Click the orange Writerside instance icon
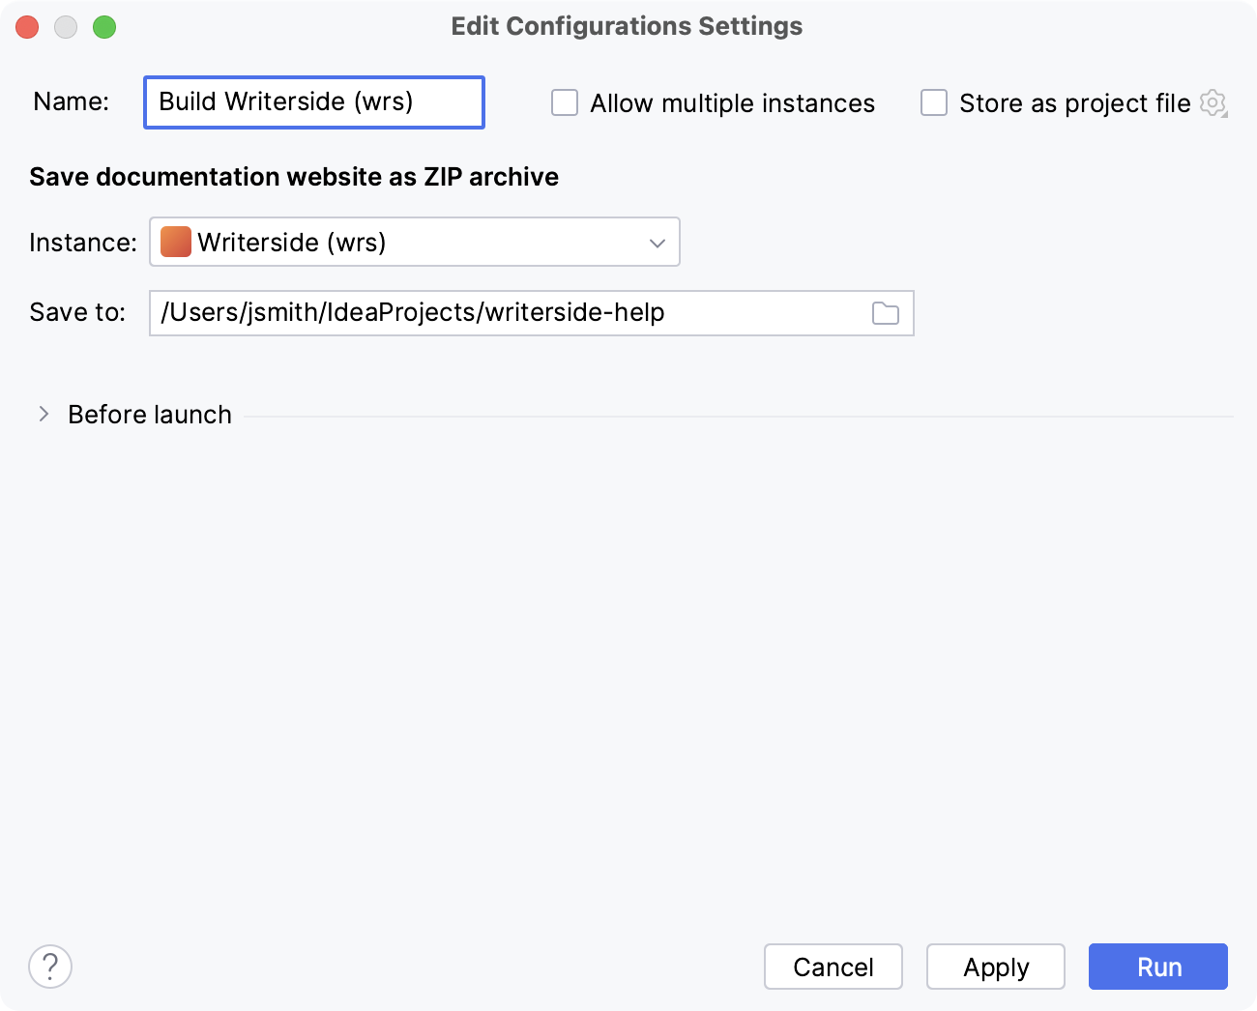Screen dimensions: 1257x1011 click(175, 242)
